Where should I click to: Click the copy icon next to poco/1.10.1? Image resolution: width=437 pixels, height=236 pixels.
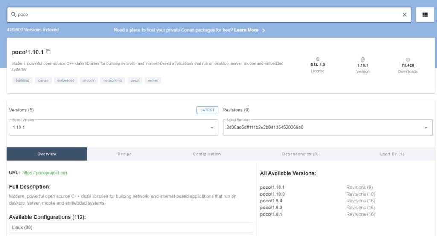(x=48, y=52)
